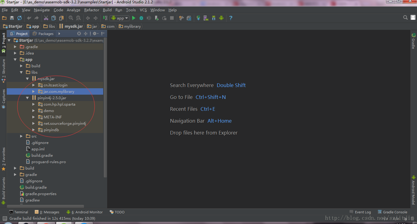The image size is (417, 224).
Task: Toggle tool window bars at bottom-left corner
Action: click(x=5, y=218)
